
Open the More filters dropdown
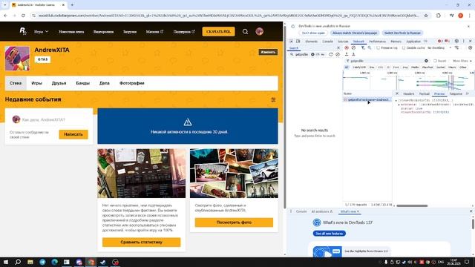(x=462, y=61)
